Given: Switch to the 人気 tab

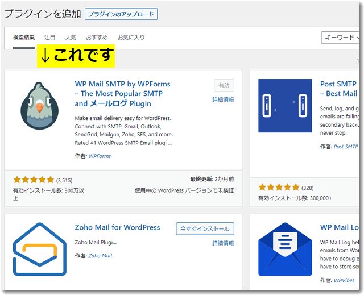Looking at the screenshot, I should tap(71, 38).
